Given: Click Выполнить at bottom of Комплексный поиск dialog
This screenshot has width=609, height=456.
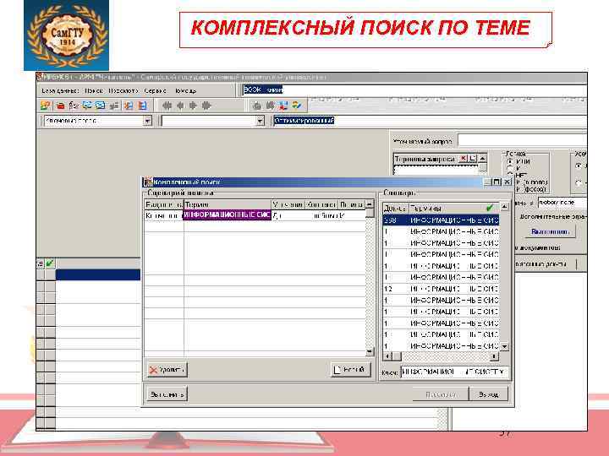Looking at the screenshot, I should point(167,394).
